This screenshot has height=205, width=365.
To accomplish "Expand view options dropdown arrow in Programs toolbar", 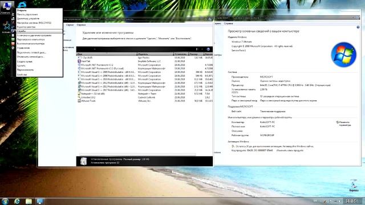I will (x=202, y=50).
